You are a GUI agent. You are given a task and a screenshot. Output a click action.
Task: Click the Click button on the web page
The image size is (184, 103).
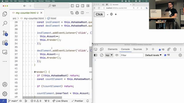[99, 14]
